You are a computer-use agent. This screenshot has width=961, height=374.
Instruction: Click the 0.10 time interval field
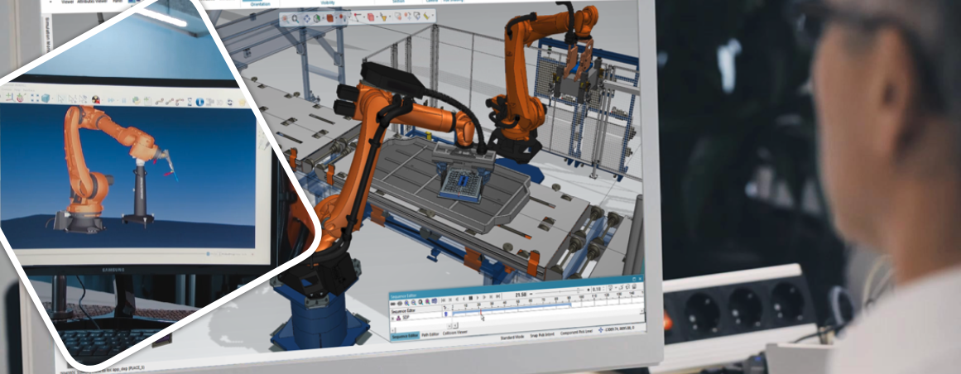596,289
